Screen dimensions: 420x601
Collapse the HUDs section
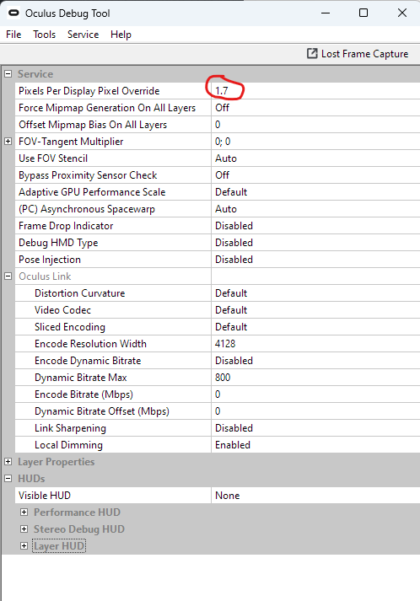[8, 479]
